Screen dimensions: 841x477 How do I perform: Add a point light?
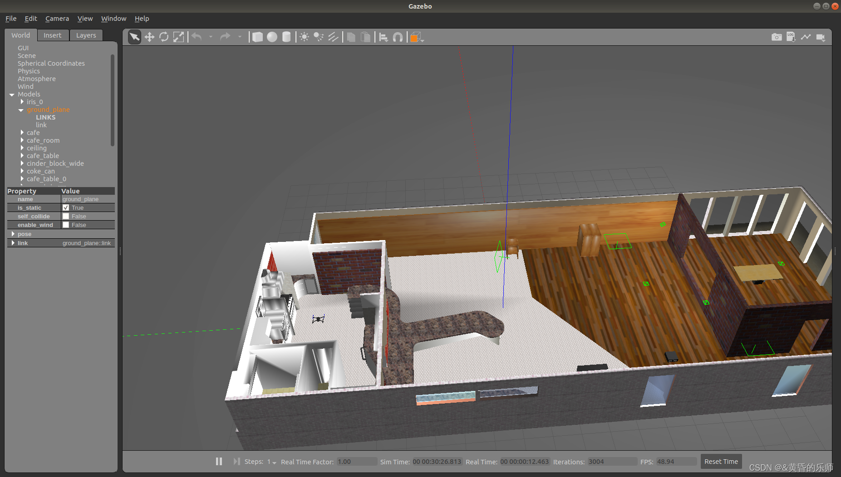click(304, 37)
